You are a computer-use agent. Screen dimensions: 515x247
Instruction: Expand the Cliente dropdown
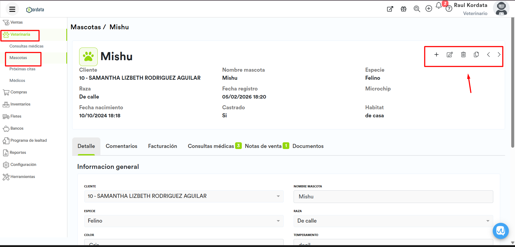(278, 196)
